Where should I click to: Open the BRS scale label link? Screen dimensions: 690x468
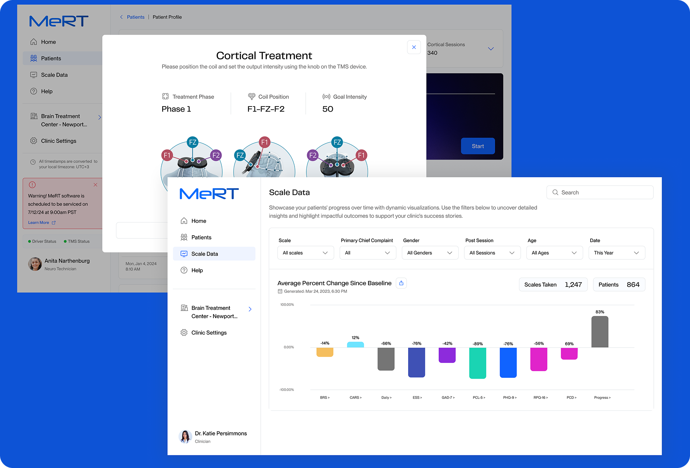pyautogui.click(x=325, y=398)
